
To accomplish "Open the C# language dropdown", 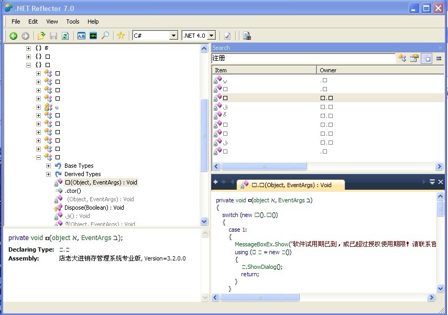I will pyautogui.click(x=173, y=36).
